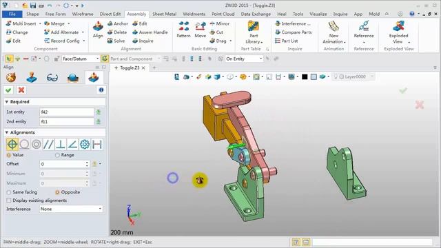The image size is (441, 248).
Task: Switch to the Sheet Metal tab
Action: tap(164, 14)
